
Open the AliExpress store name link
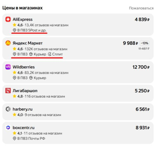(23, 19)
